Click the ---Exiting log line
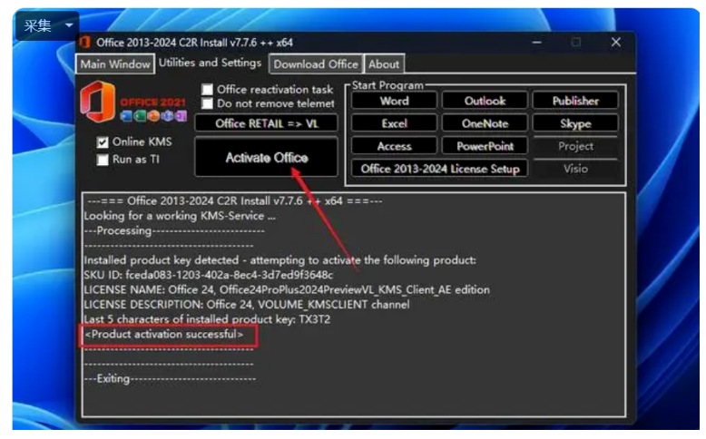Viewport: 706px width, 439px height. pos(170,378)
